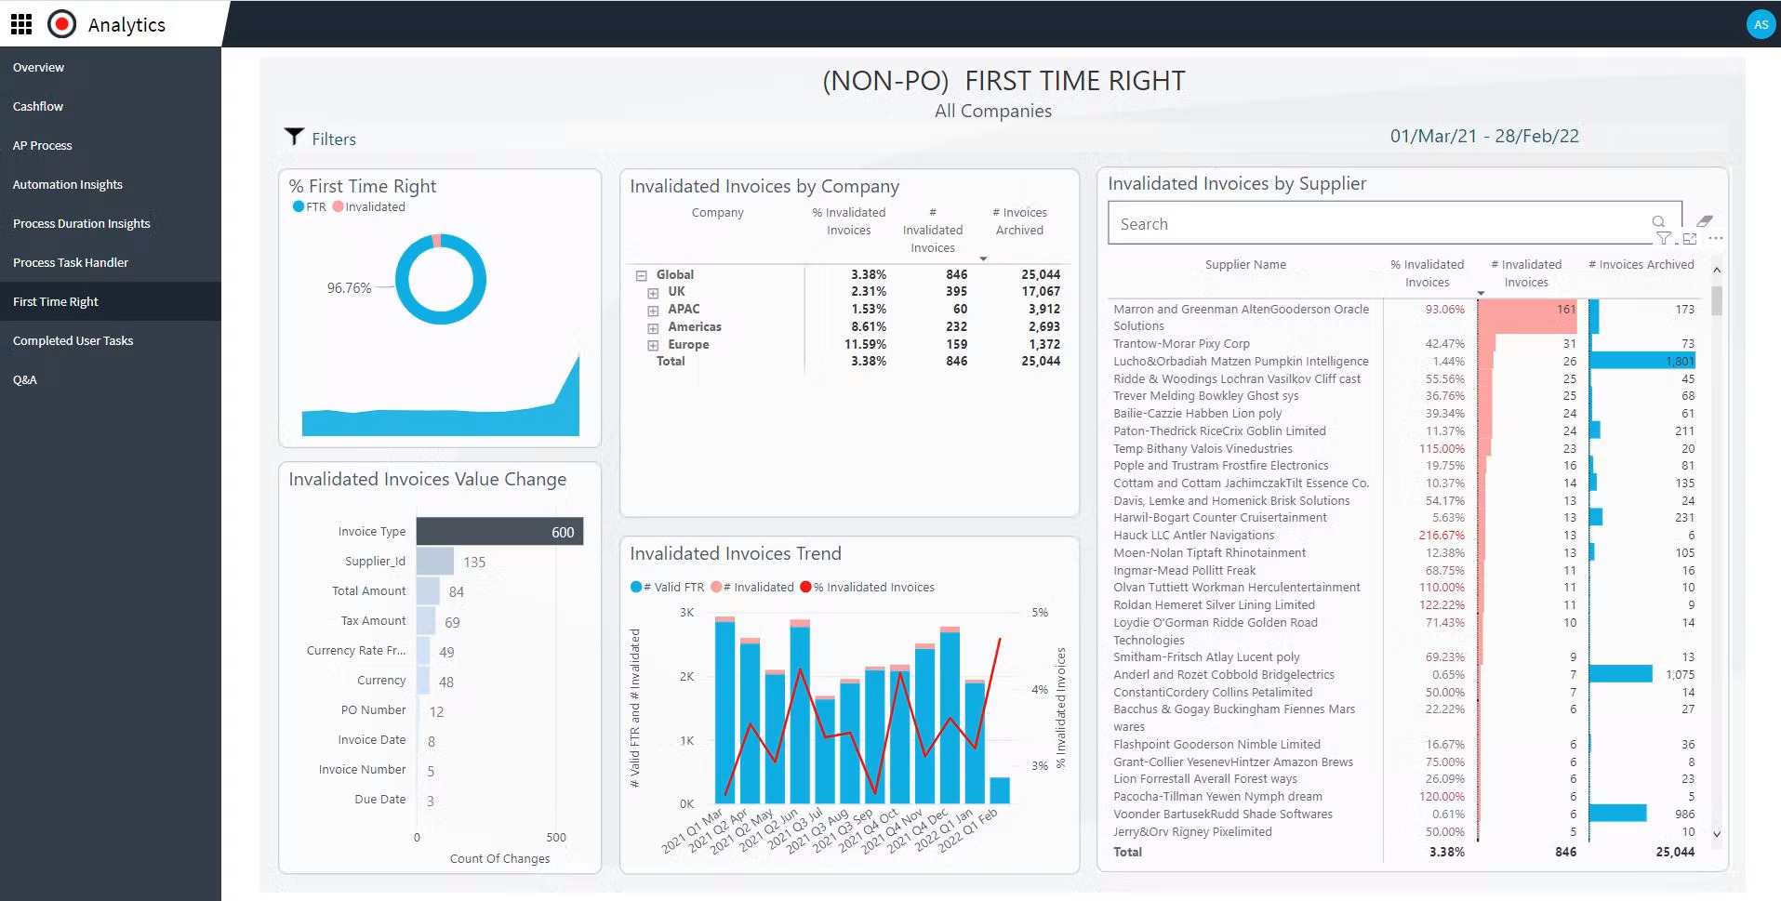Click the magnifier icon in supplier search
The image size is (1781, 901).
[x=1657, y=221]
